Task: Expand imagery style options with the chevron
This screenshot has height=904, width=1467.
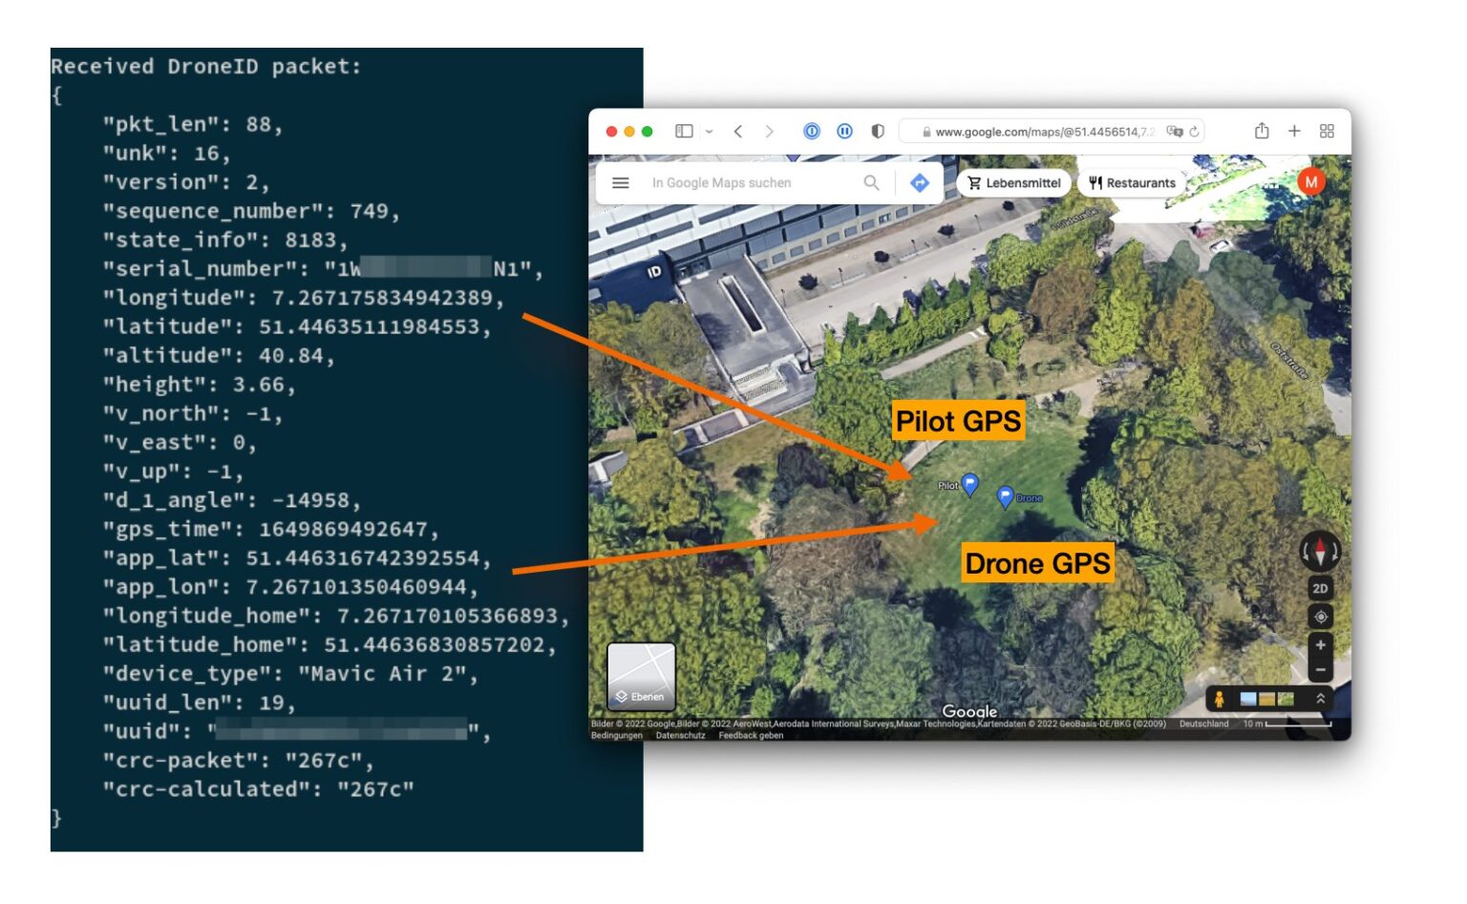Action: coord(1321,700)
